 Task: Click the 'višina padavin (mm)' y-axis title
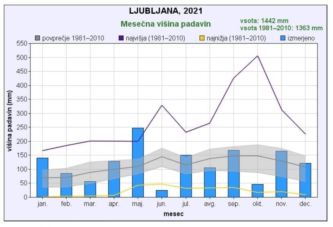[x=10, y=120]
